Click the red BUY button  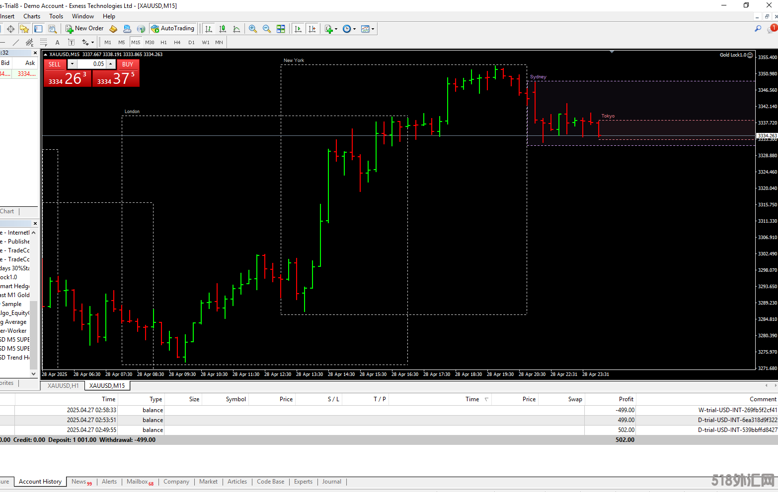tap(128, 64)
